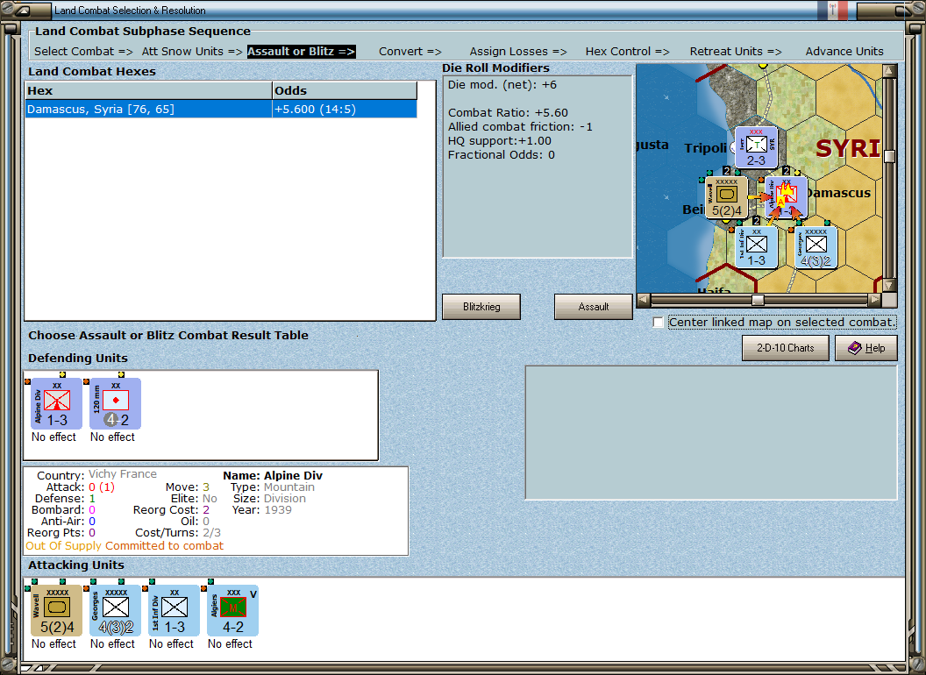This screenshot has width=926, height=675.
Task: Click HQ support:+1.00 modifier line
Action: tap(500, 141)
